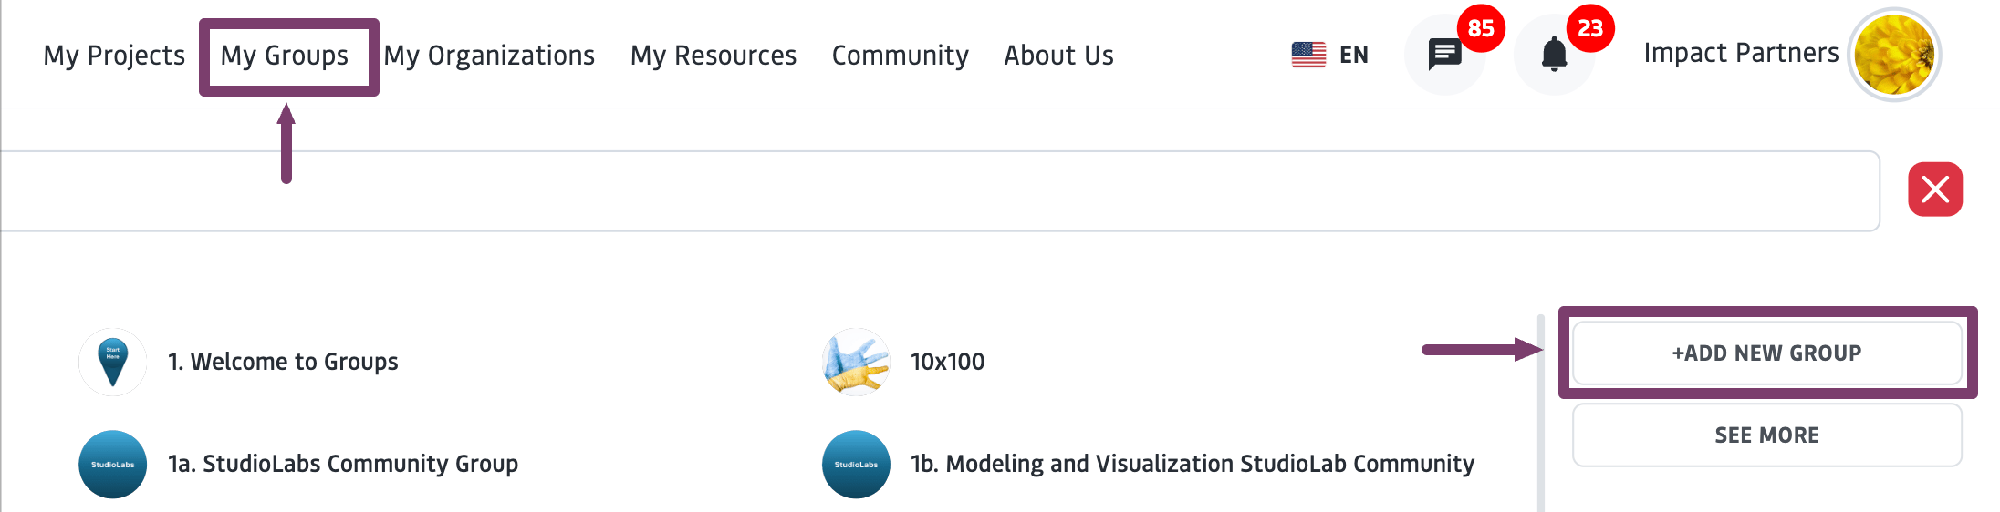The height and width of the screenshot is (512, 2000).
Task: Open the EN language selector
Action: 1354,55
